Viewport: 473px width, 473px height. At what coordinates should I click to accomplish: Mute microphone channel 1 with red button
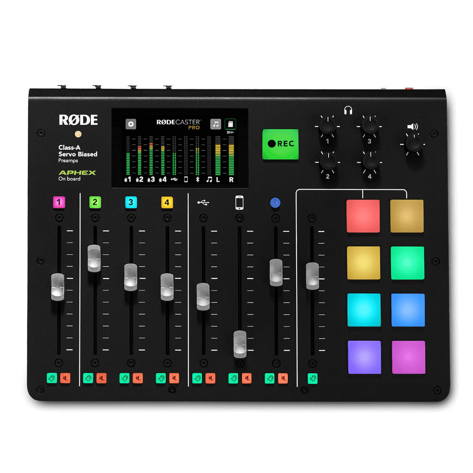click(x=65, y=378)
